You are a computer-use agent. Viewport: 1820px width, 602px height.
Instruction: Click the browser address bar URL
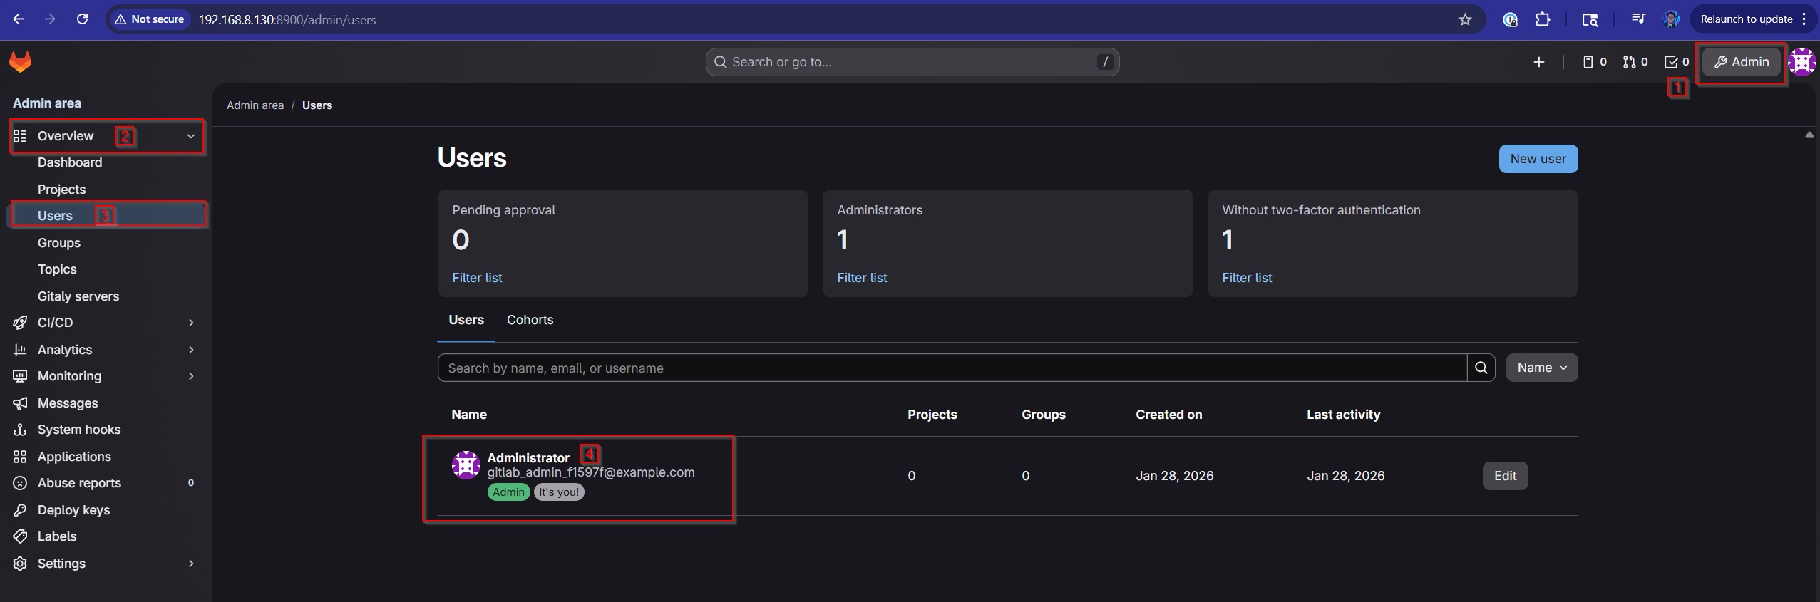click(x=287, y=19)
